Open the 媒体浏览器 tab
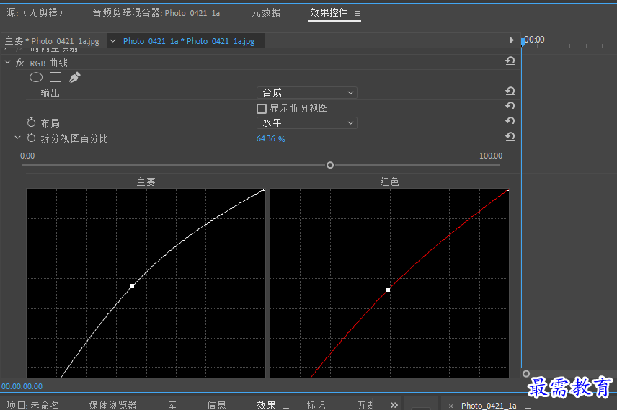 112,405
